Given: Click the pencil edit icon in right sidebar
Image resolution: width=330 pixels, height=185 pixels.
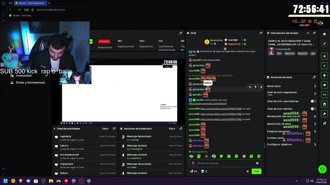Looking at the screenshot, I should tap(324, 44).
